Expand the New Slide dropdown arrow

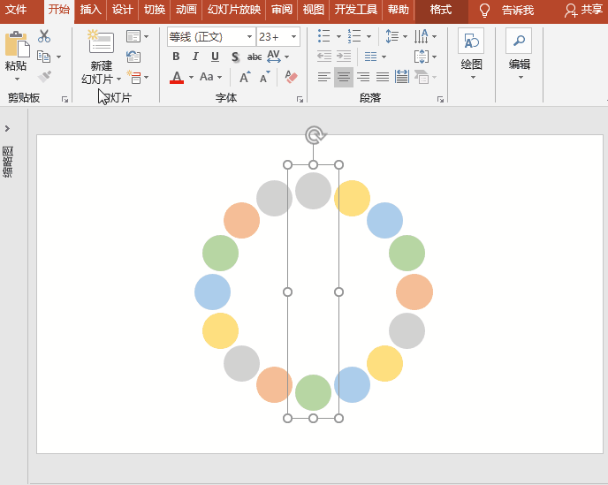(118, 80)
